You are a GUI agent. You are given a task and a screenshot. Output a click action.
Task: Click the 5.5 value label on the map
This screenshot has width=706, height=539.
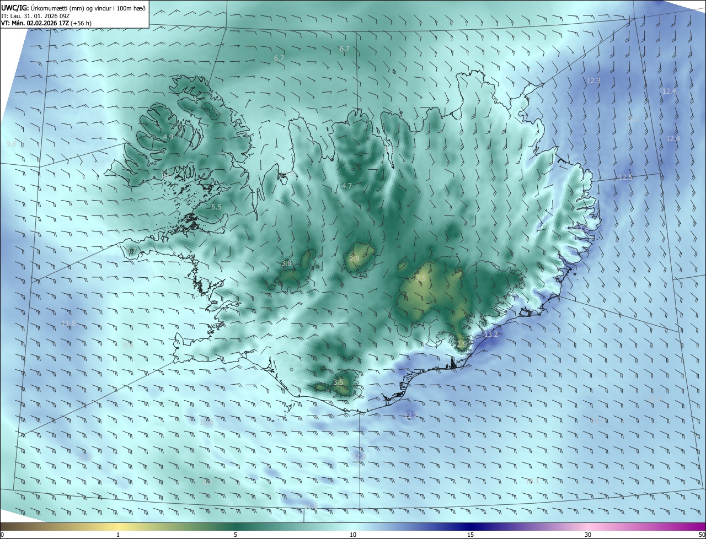tap(216, 207)
